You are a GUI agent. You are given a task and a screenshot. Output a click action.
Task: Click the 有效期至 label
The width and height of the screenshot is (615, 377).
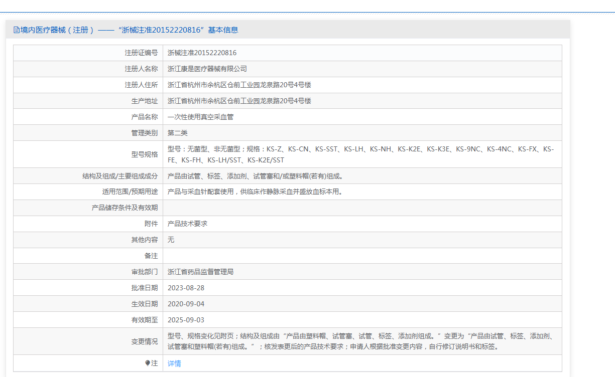(145, 320)
